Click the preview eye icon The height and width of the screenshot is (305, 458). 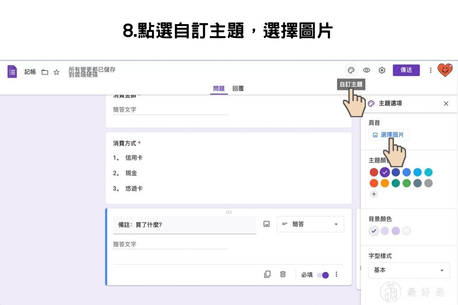pyautogui.click(x=367, y=70)
